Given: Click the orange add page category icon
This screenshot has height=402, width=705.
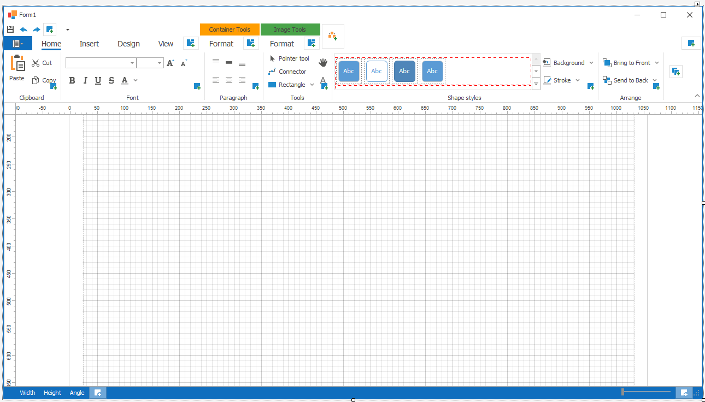Looking at the screenshot, I should (x=333, y=36).
